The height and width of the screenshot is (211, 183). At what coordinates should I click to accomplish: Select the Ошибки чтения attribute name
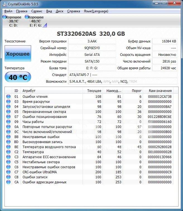tap(35, 97)
